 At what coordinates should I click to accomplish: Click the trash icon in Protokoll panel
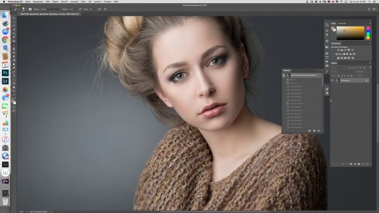point(319,131)
